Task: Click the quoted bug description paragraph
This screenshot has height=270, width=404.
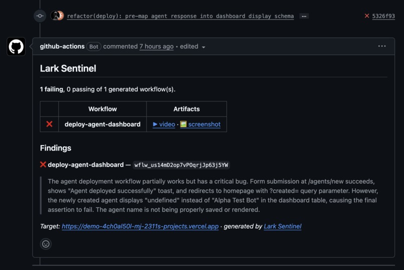Action: (x=213, y=195)
